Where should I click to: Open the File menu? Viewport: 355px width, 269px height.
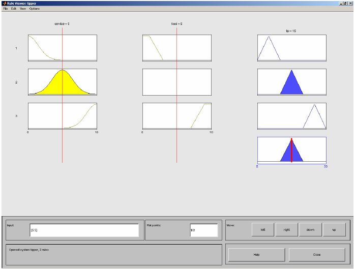6,9
